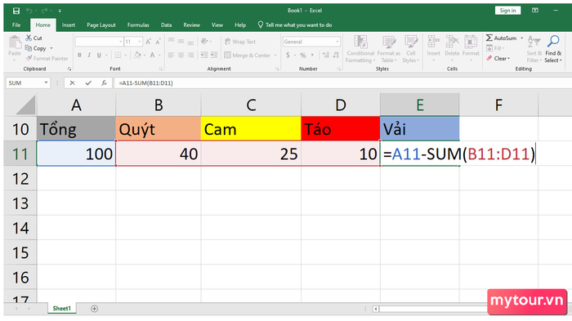This screenshot has height=321, width=572.
Task: Add new sheet with plus icon
Action: point(94,309)
